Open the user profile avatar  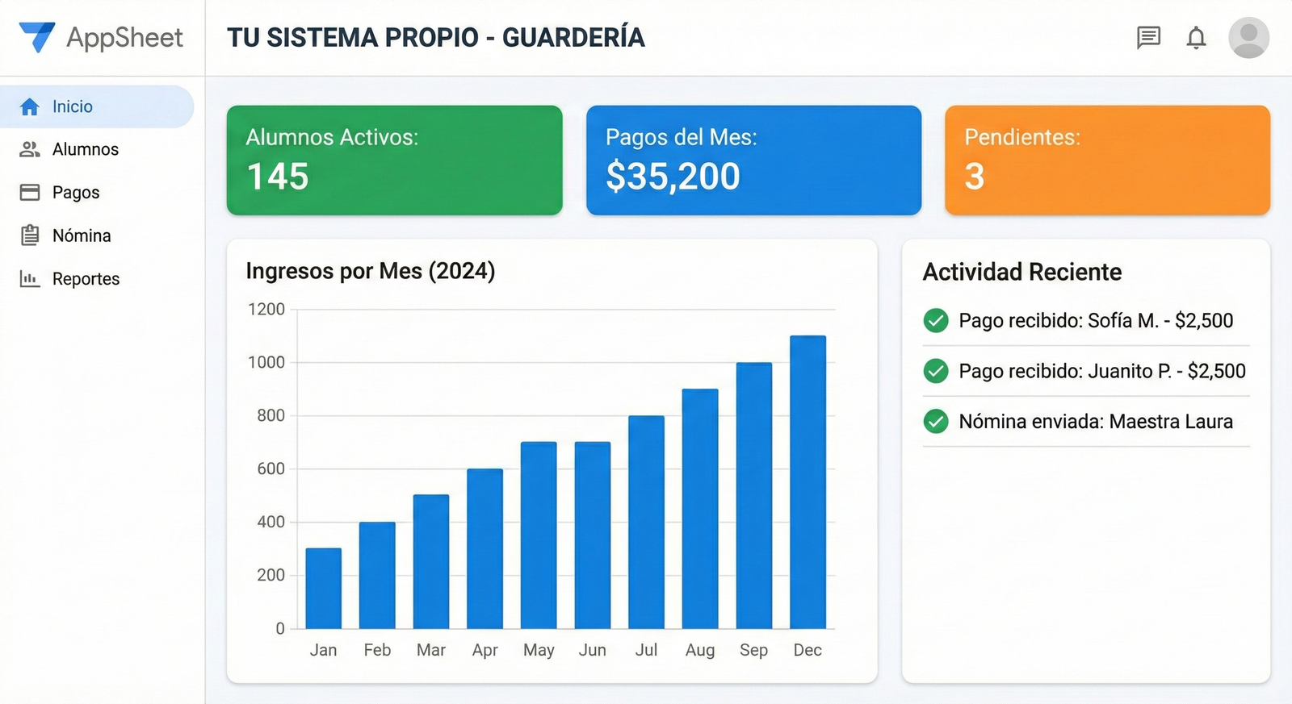click(1248, 37)
